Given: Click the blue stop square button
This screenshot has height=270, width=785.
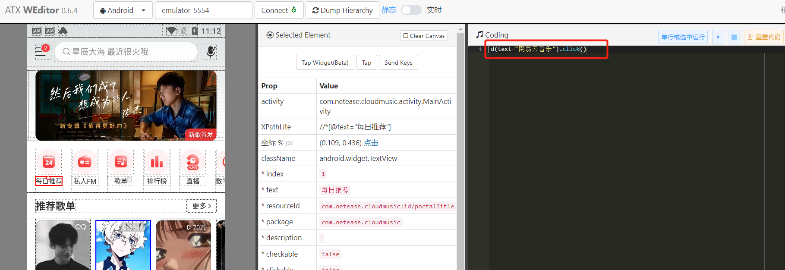Looking at the screenshot, I should click(734, 37).
